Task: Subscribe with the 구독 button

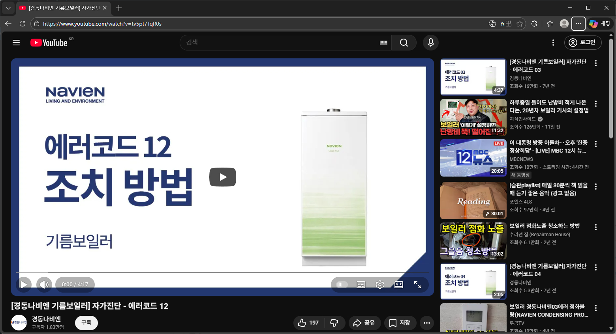Action: tap(86, 323)
